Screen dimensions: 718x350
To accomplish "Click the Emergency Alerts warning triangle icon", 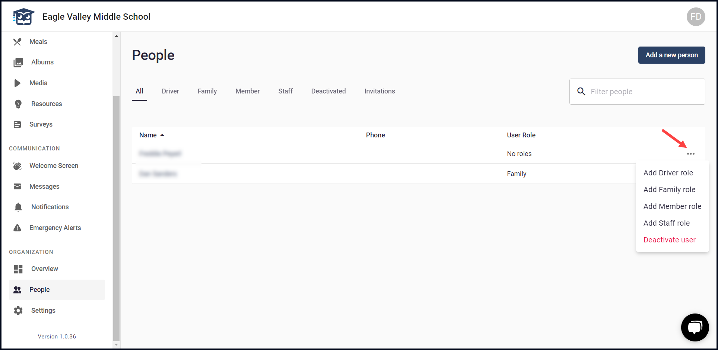I will tap(17, 228).
